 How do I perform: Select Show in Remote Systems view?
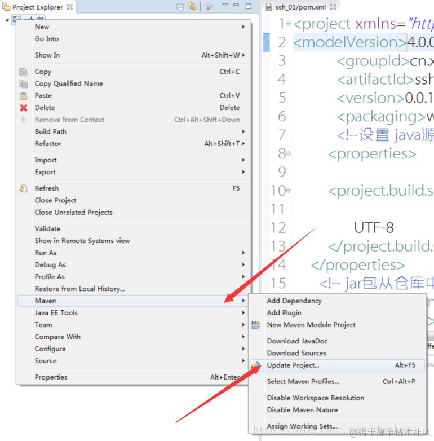pyautogui.click(x=134, y=241)
